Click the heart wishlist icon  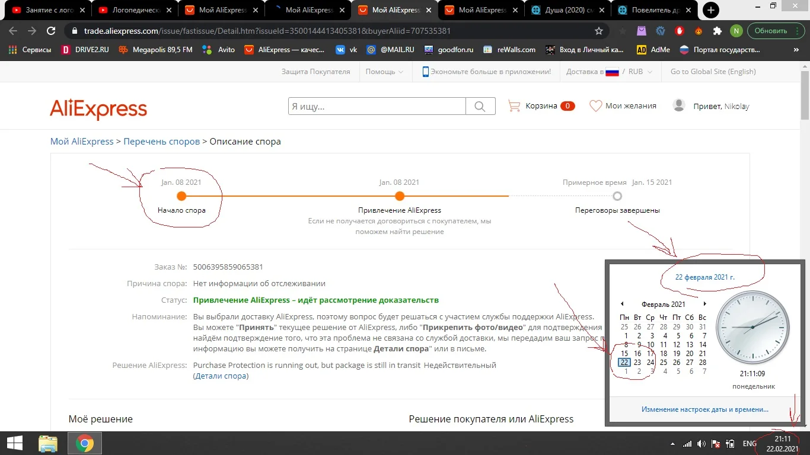tap(595, 106)
